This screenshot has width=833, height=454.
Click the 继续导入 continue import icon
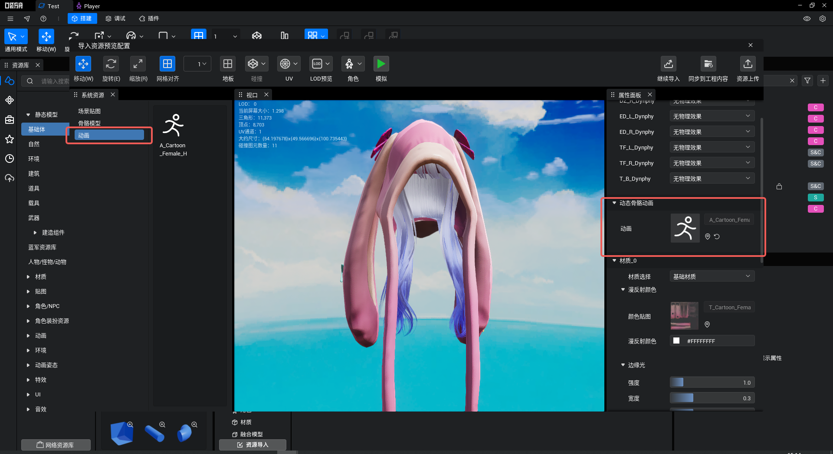pos(668,64)
